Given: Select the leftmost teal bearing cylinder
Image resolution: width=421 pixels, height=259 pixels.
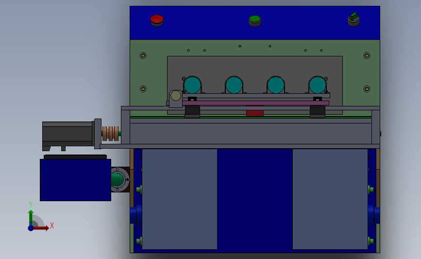Looking at the screenshot, I should [x=192, y=85].
